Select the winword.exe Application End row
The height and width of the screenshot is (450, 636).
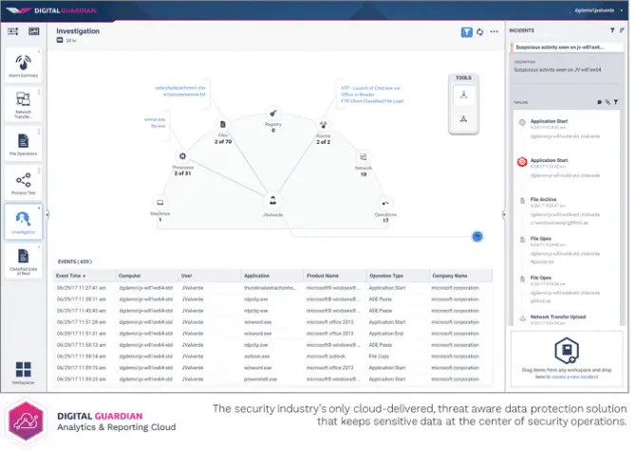pos(273,333)
